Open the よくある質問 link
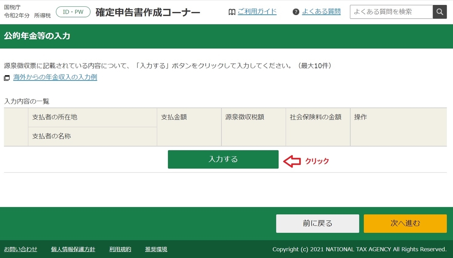453x258 pixels. tap(320, 12)
